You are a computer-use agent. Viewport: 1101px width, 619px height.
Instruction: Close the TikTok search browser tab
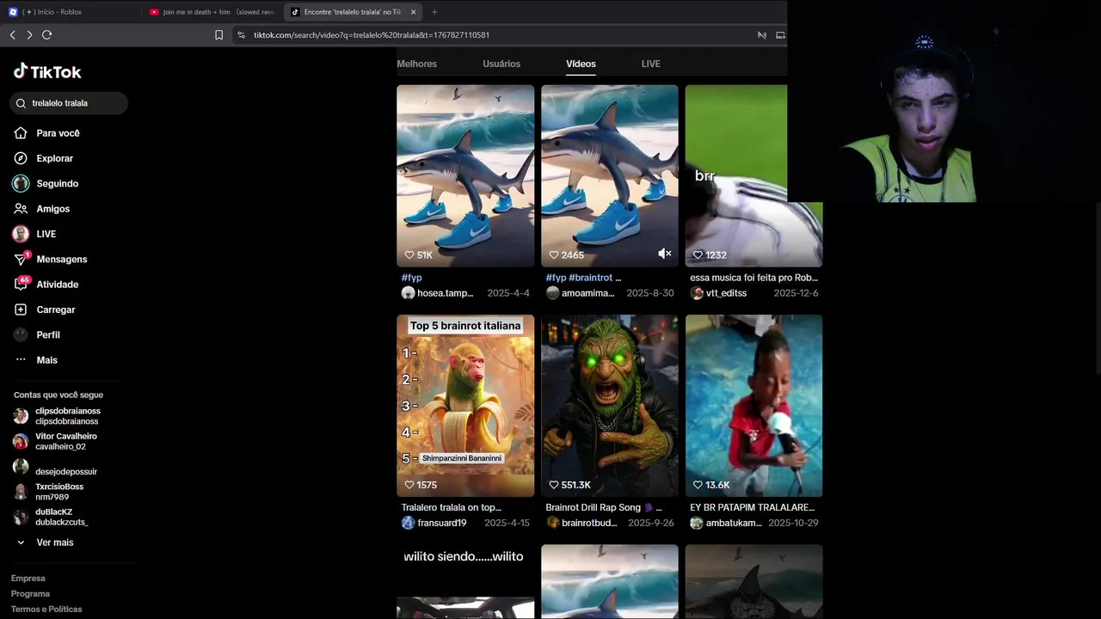click(x=414, y=12)
